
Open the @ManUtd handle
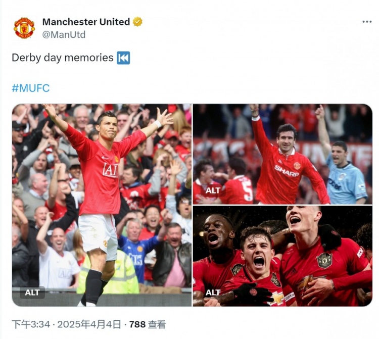point(64,34)
